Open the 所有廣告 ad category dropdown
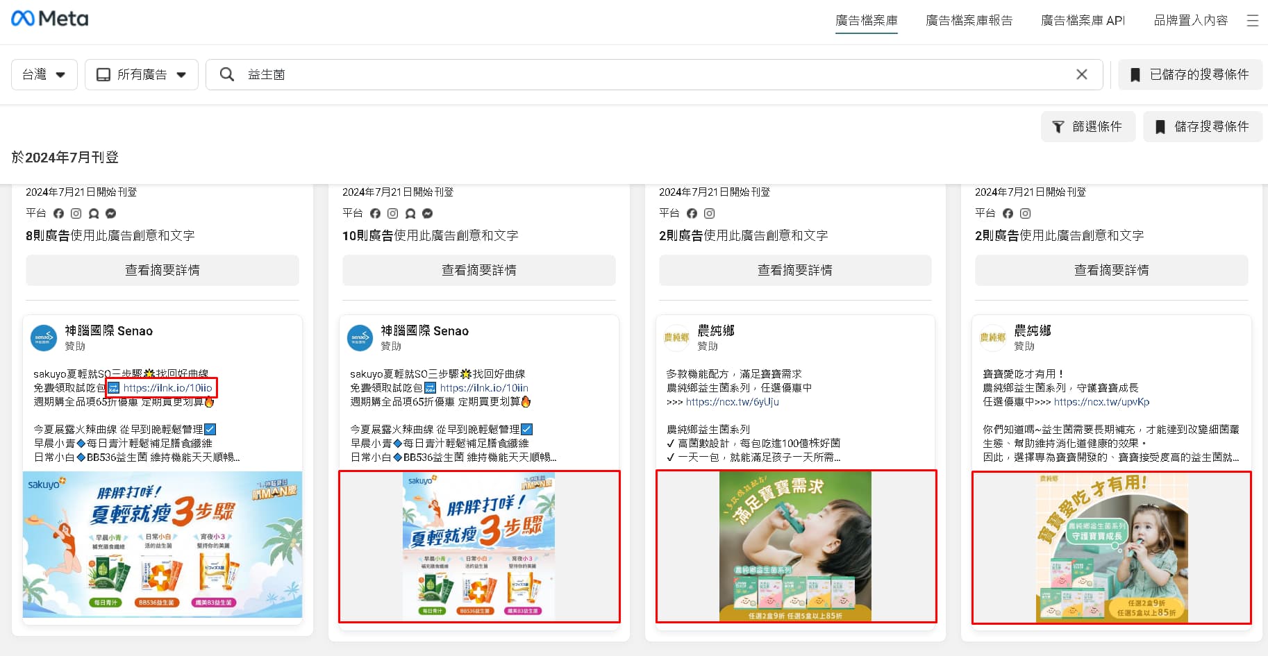This screenshot has height=656, width=1268. tap(142, 74)
